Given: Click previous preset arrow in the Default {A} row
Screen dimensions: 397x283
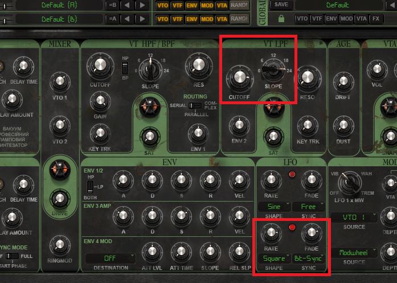Looking at the screenshot, I should click(x=129, y=5).
